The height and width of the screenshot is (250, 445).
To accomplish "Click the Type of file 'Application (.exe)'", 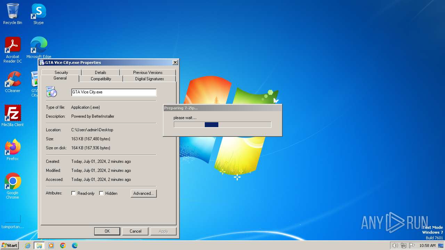I will click(86, 107).
